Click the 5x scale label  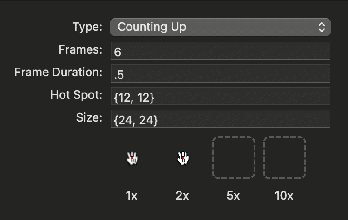coord(233,196)
